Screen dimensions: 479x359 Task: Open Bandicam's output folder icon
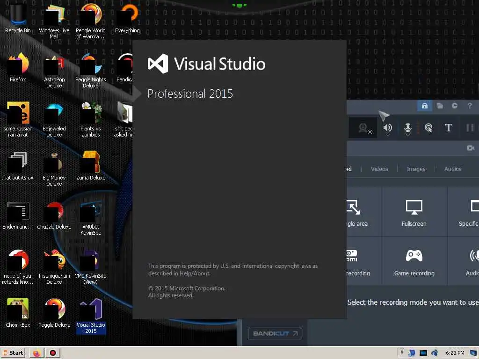click(x=440, y=106)
